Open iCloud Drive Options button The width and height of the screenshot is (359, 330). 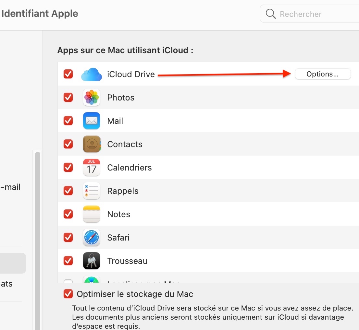click(323, 74)
